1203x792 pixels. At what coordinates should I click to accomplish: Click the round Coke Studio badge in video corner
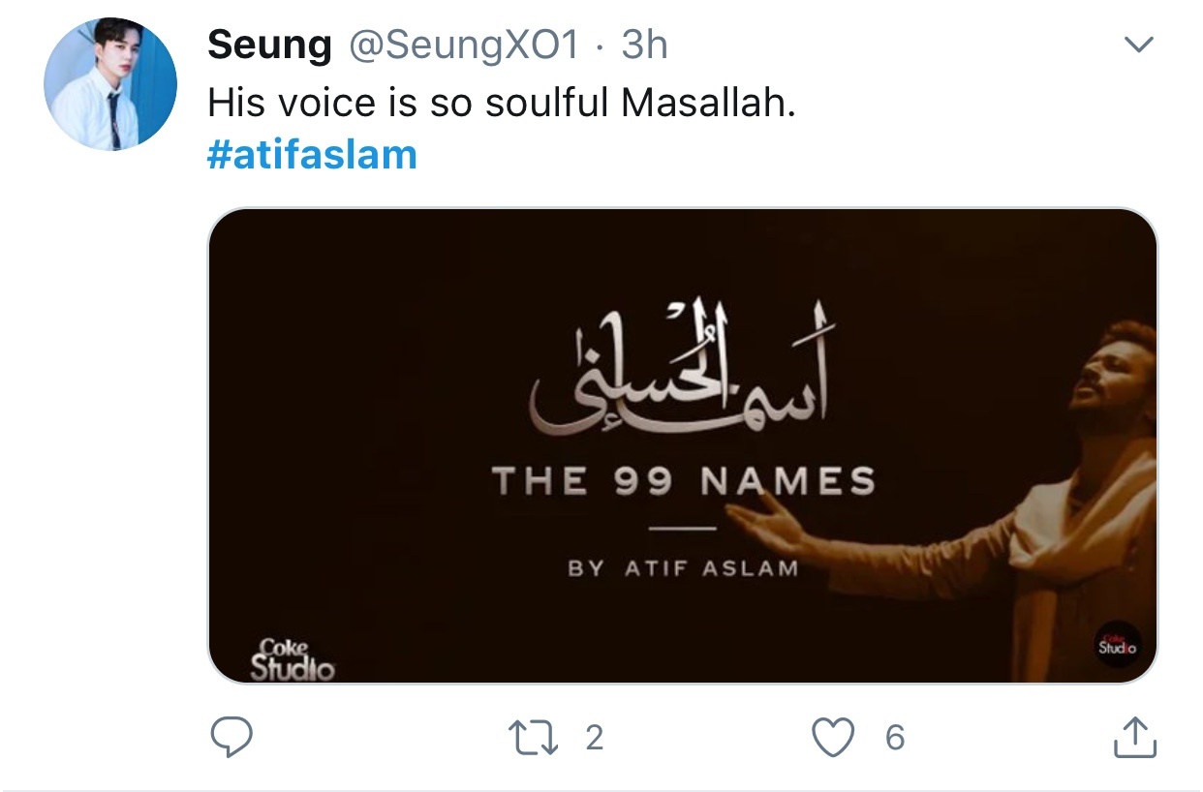1118,645
